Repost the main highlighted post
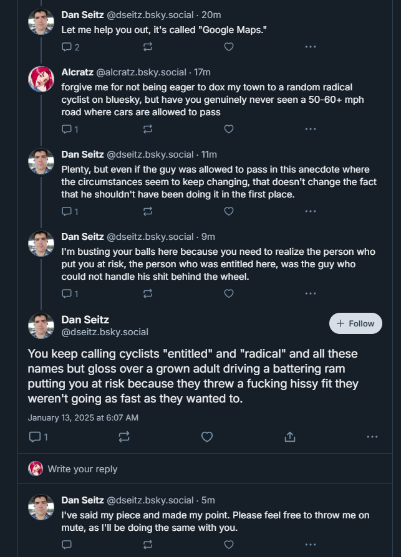Image resolution: width=401 pixels, height=557 pixels. pos(123,437)
